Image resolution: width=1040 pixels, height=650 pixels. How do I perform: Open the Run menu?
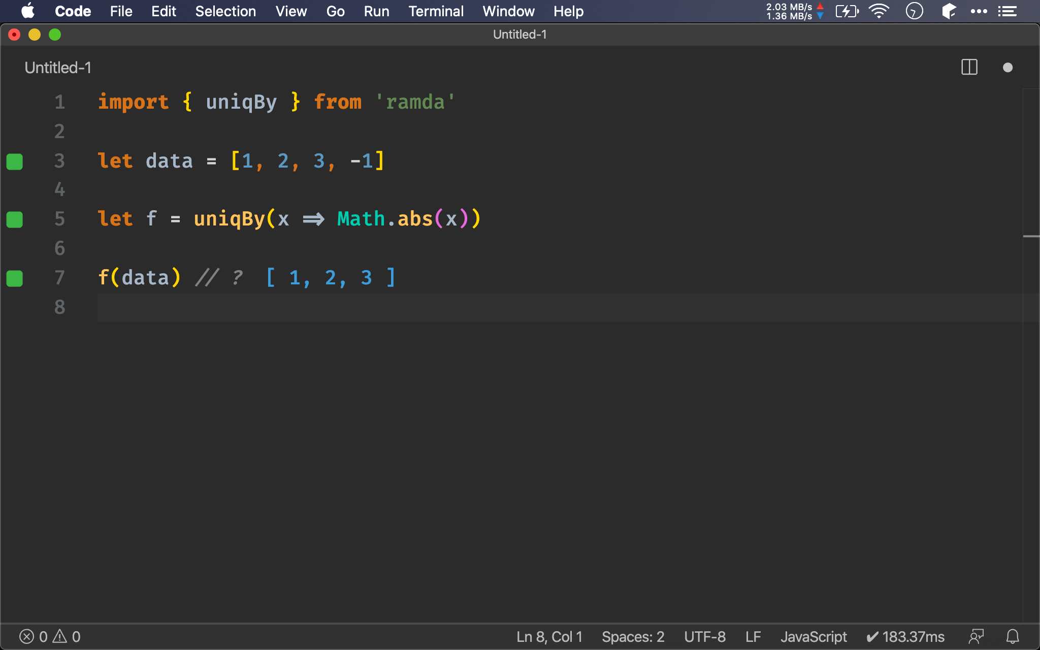point(376,11)
